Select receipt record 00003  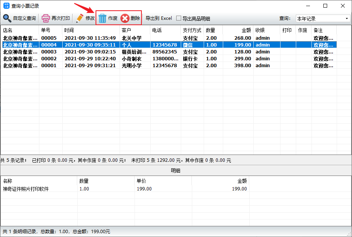click(x=49, y=52)
